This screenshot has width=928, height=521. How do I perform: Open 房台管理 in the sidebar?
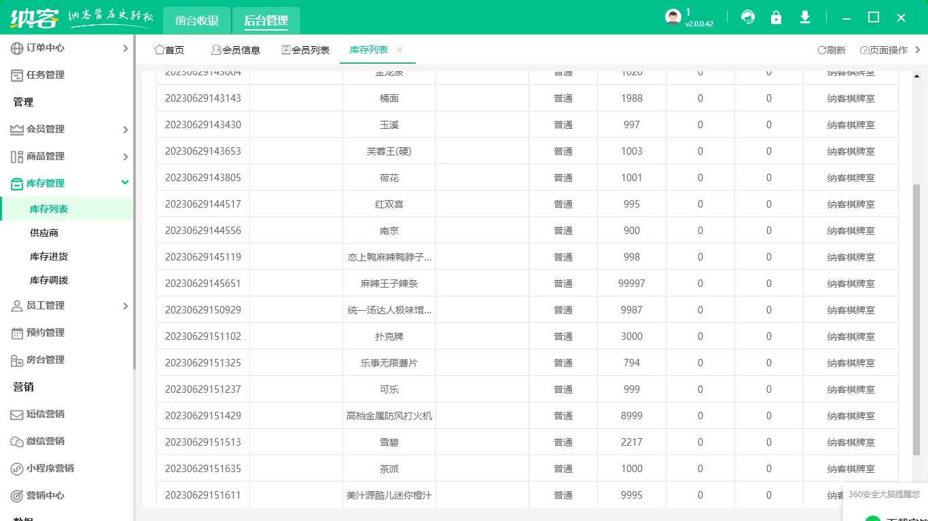[46, 360]
